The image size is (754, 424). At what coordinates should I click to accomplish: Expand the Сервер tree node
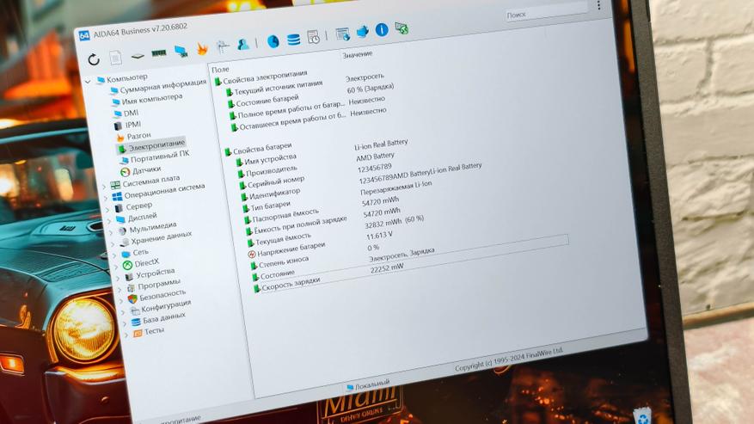[107, 209]
